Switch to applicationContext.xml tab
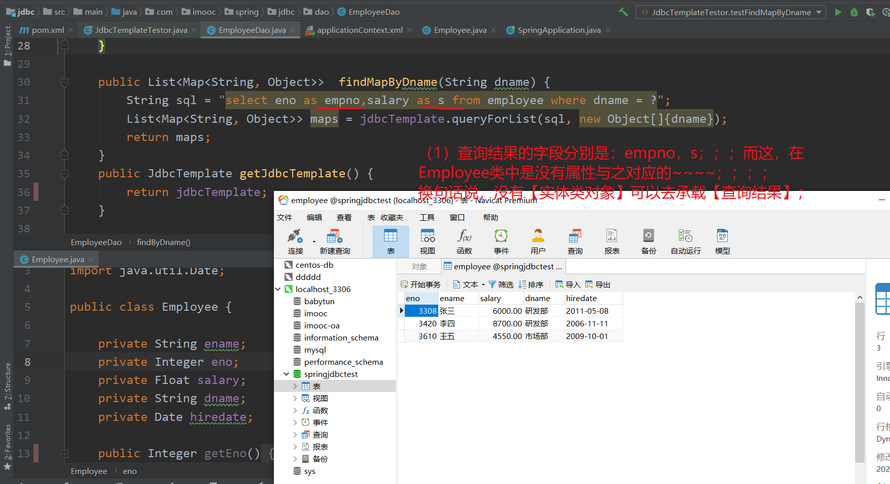The width and height of the screenshot is (890, 484). click(x=359, y=30)
